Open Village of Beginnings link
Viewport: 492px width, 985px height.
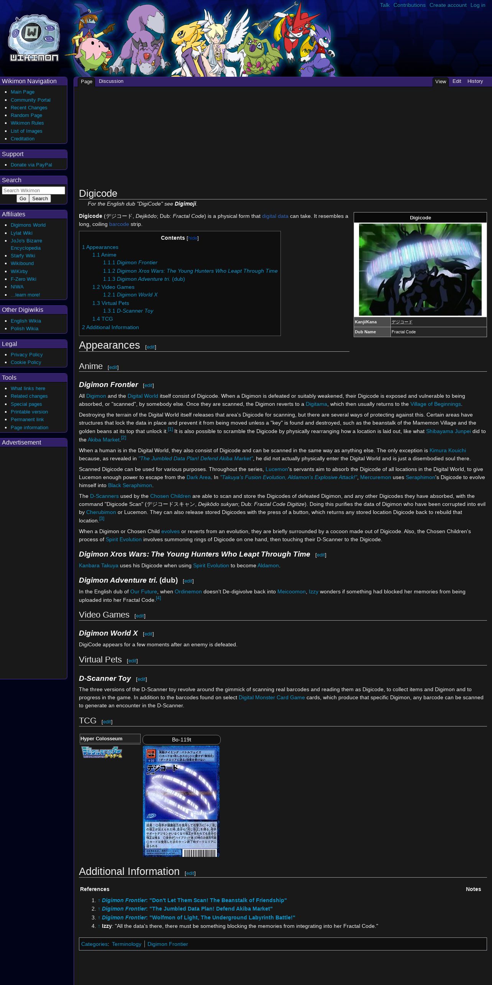[x=436, y=404]
